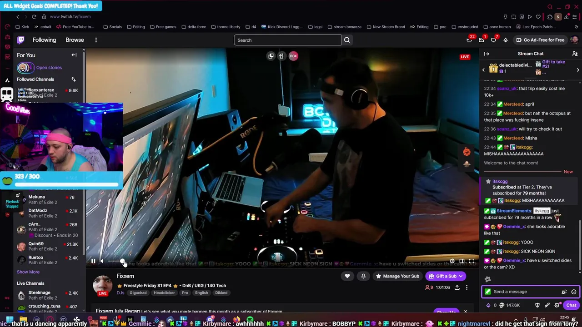Viewport: 582px width, 327px height.
Task: Click the search magnifier button
Action: pyautogui.click(x=347, y=40)
